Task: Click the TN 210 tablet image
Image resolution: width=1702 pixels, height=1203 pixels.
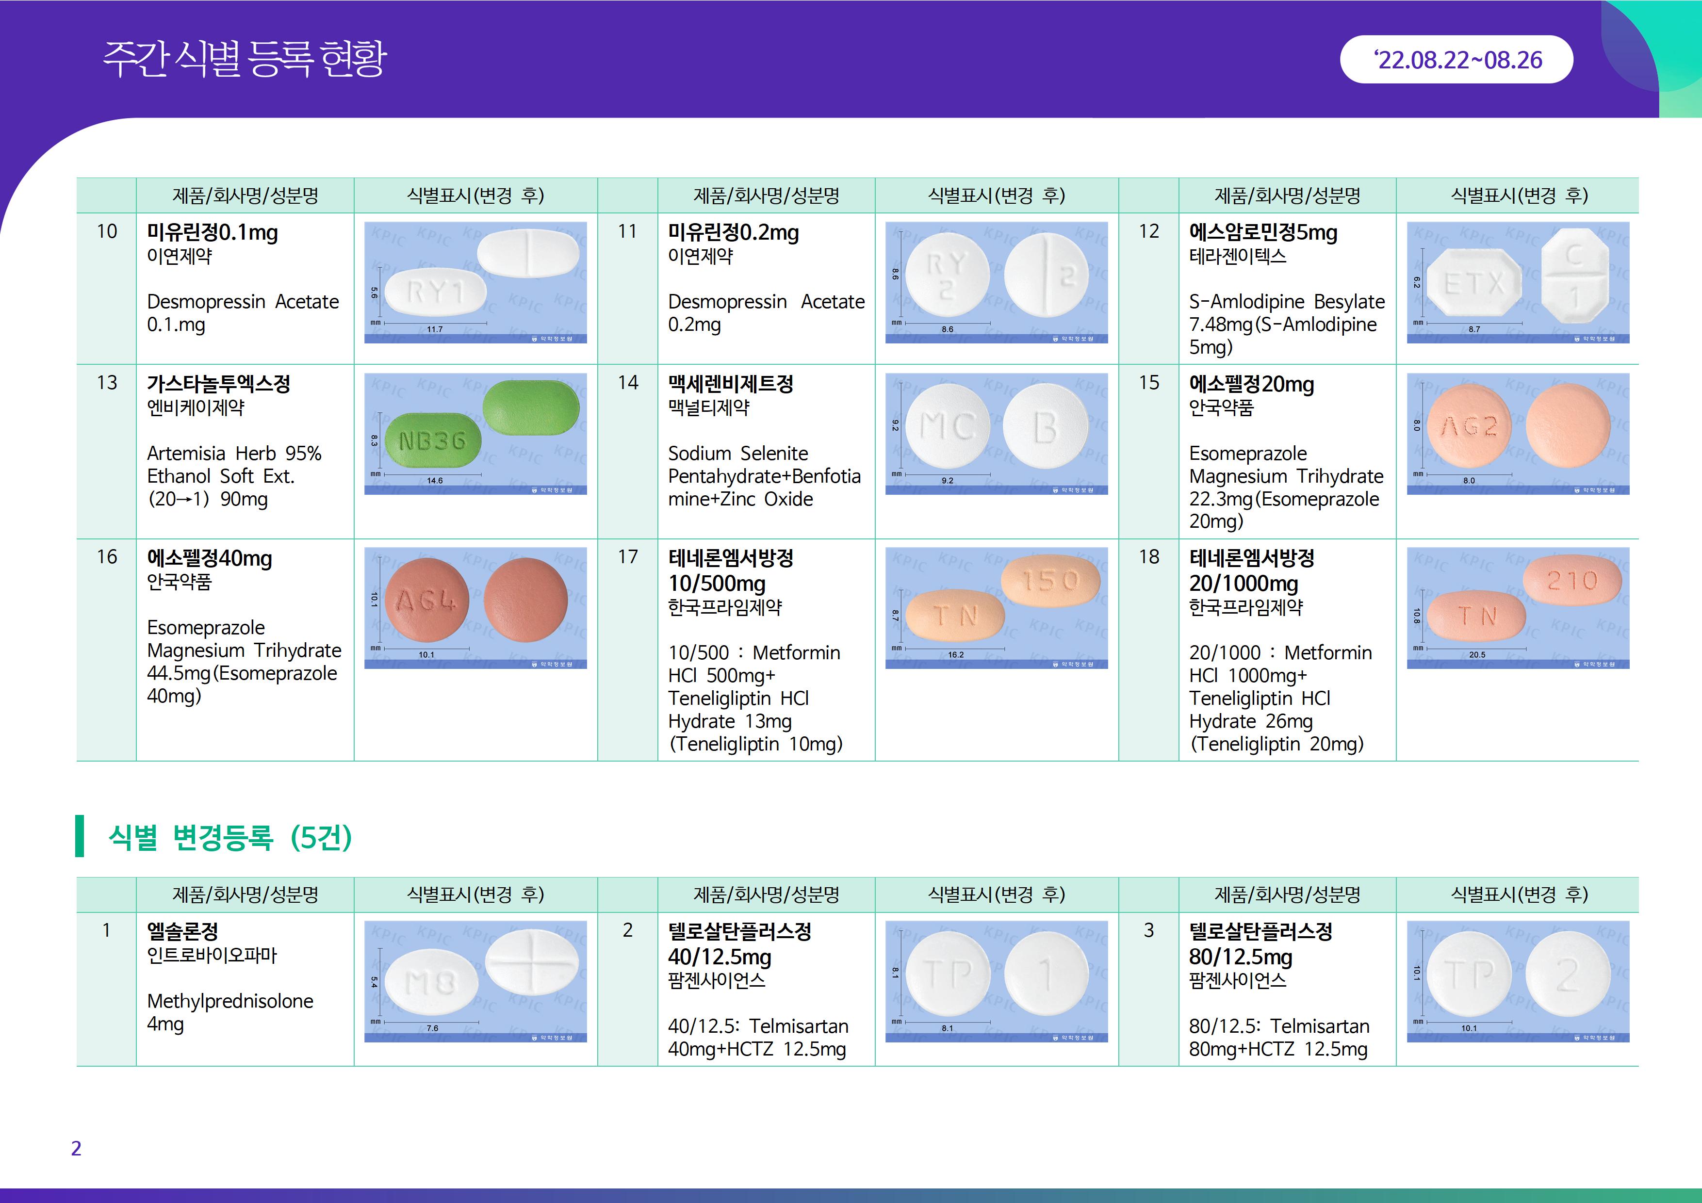Action: [1518, 608]
